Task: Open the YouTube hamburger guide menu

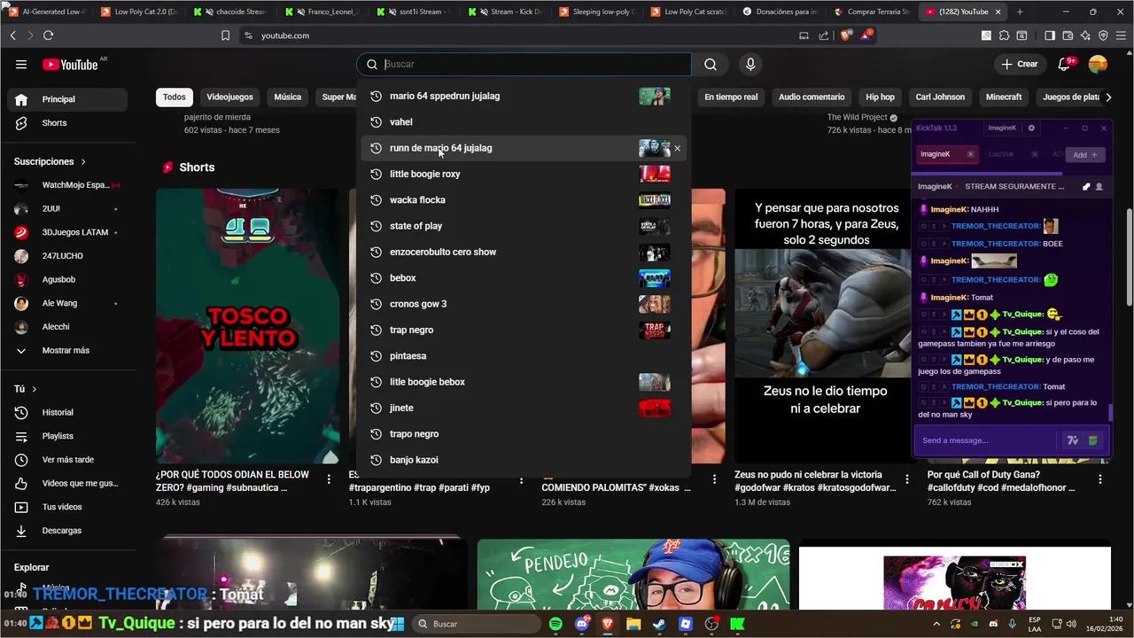Action: [x=21, y=64]
